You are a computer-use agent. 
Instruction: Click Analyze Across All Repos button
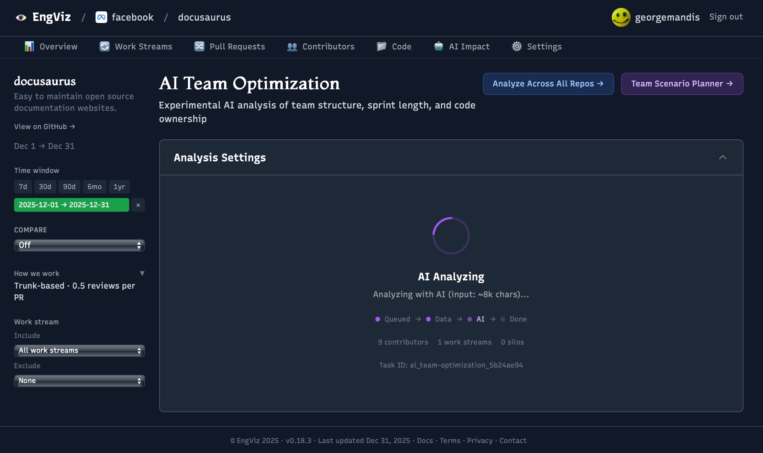pos(548,84)
